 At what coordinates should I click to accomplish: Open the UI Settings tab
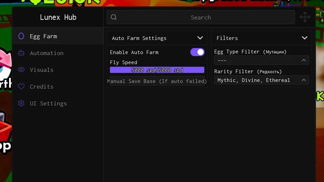(58, 103)
